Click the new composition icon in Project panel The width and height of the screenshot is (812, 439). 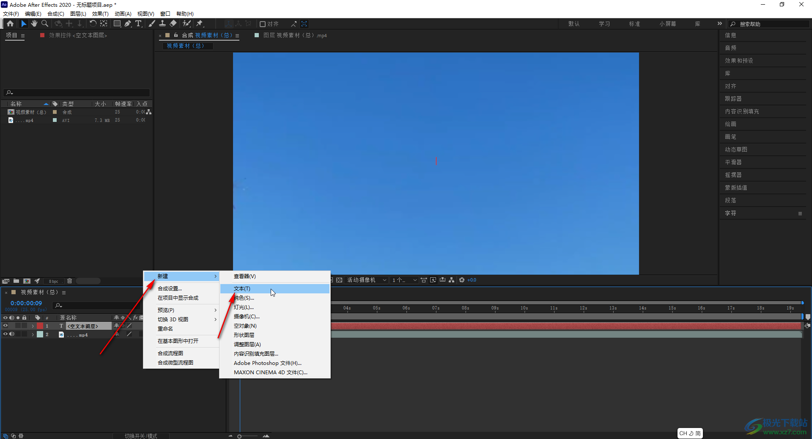coord(27,281)
